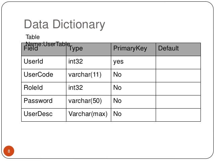
Task: Click the orange slide number 8 badge
Action: click(x=9, y=151)
